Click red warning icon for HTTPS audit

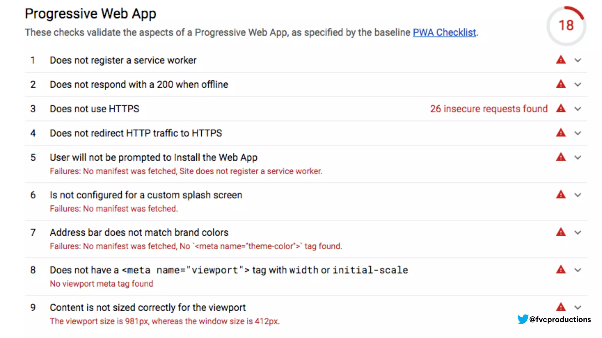click(x=561, y=109)
